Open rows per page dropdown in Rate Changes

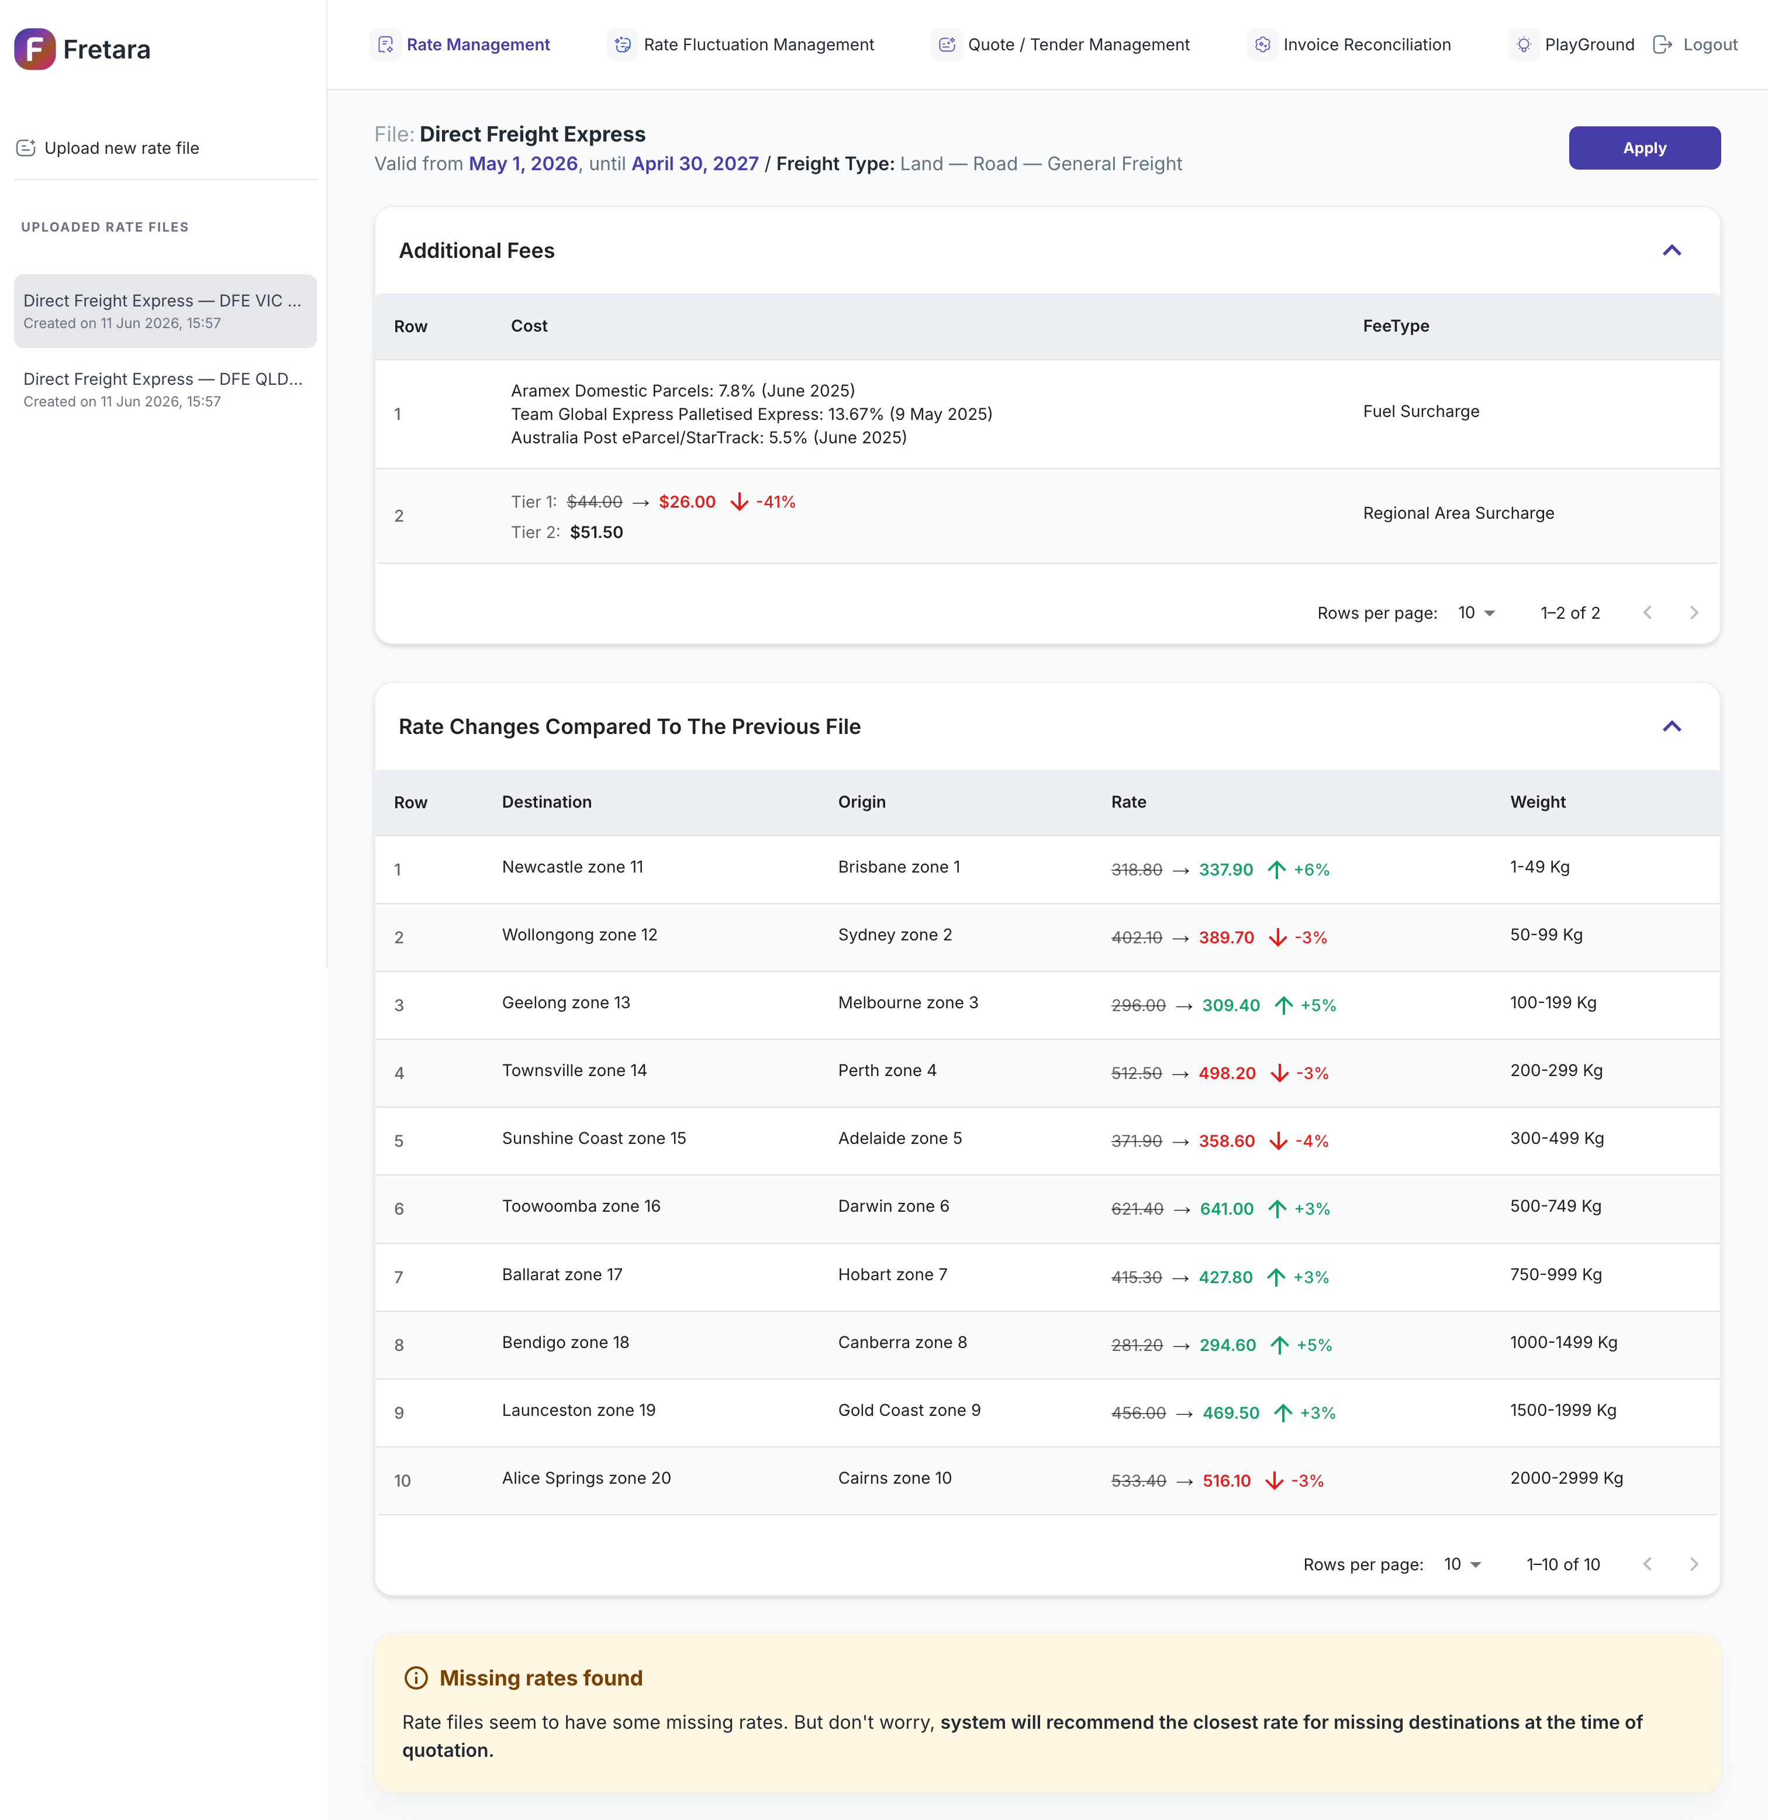pyautogui.click(x=1462, y=1564)
